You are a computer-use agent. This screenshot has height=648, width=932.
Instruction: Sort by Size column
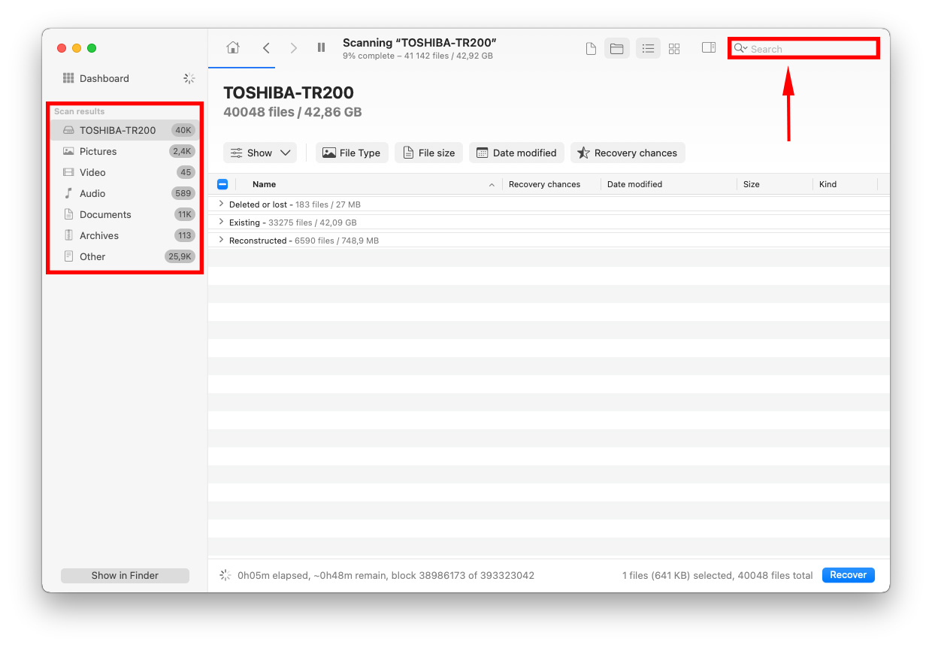click(752, 184)
